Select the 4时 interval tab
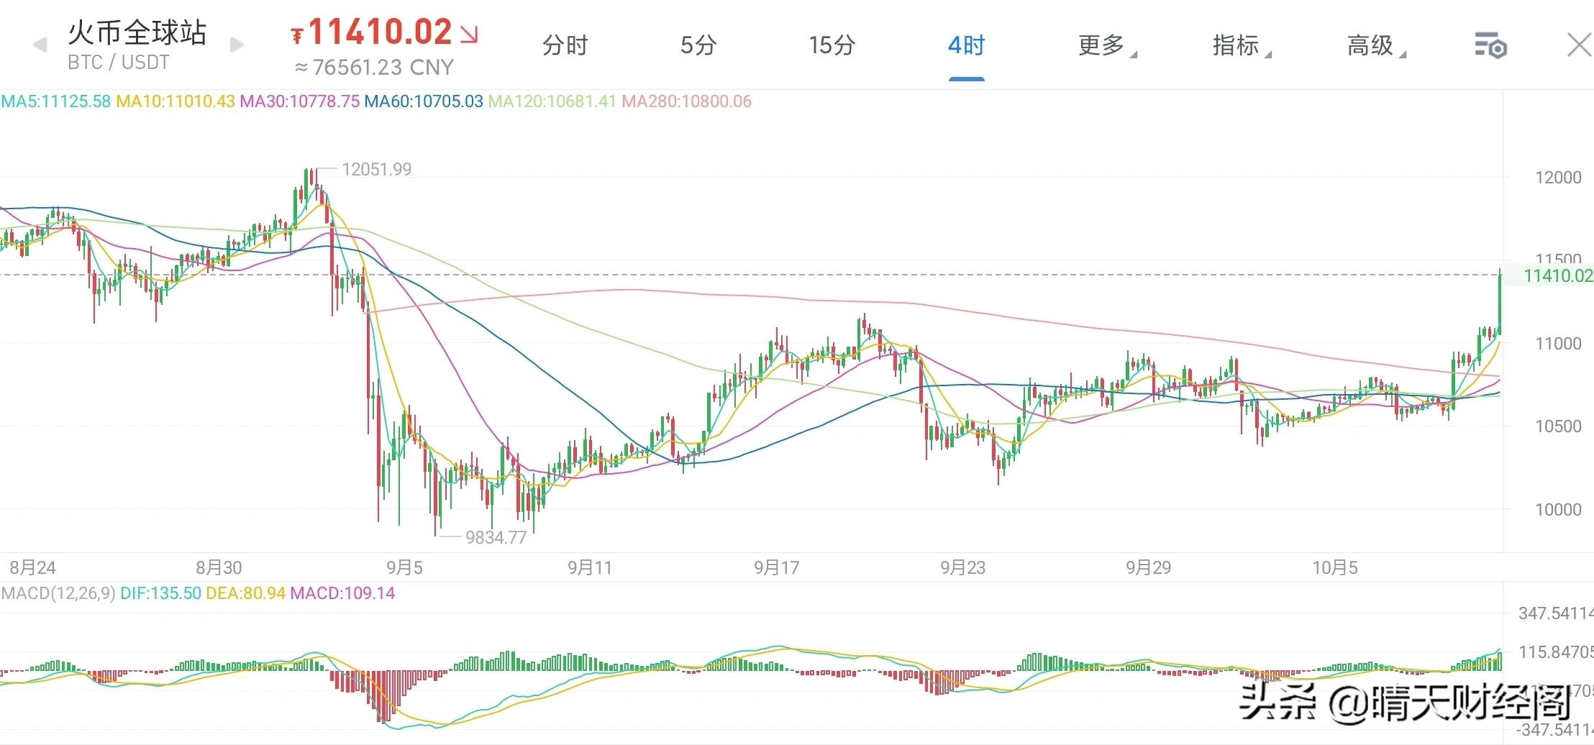Screen dimensions: 1594x745 [x=966, y=45]
